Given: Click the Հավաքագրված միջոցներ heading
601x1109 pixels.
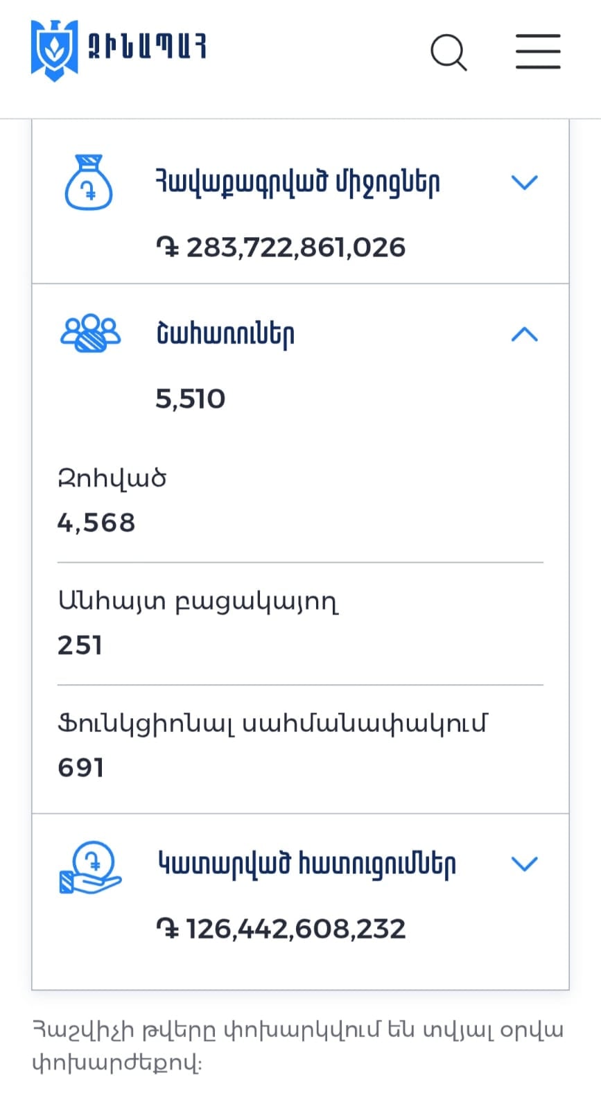Looking at the screenshot, I should click(x=297, y=183).
